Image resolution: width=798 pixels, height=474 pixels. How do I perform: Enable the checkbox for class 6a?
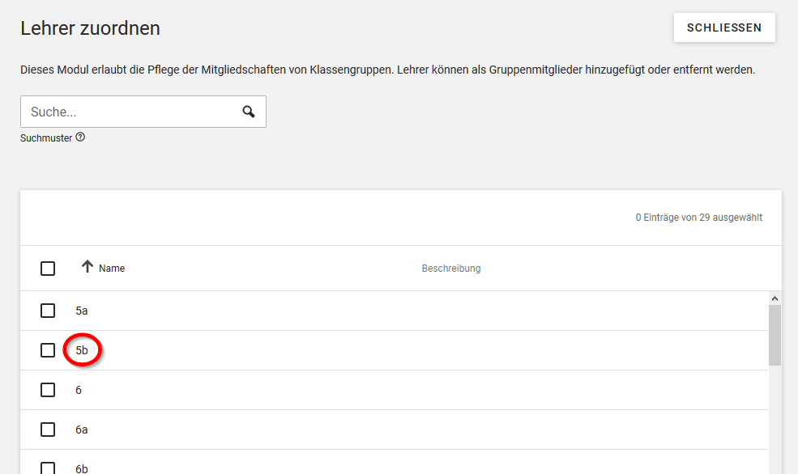click(48, 430)
